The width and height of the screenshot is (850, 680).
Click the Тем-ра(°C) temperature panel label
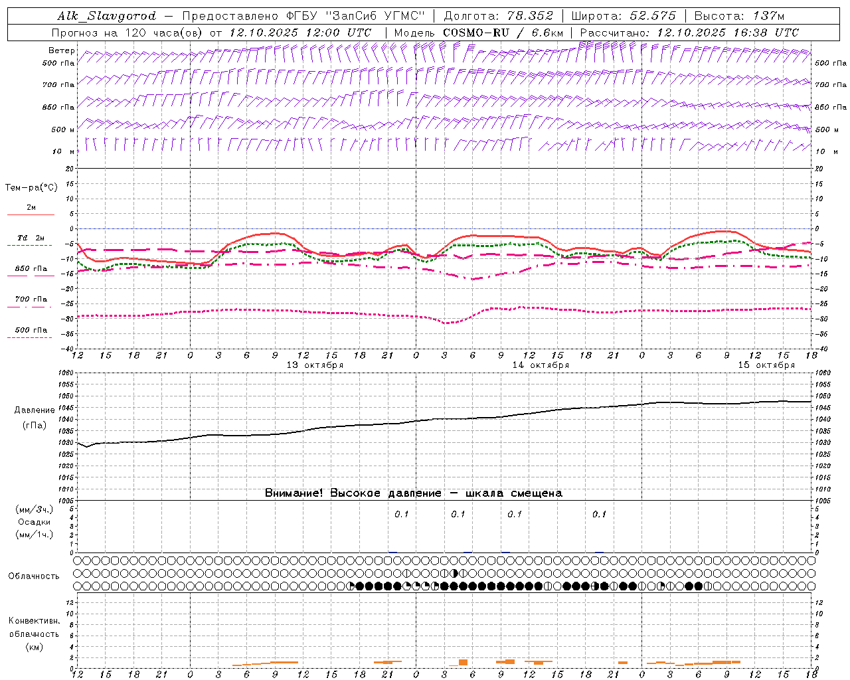click(31, 188)
